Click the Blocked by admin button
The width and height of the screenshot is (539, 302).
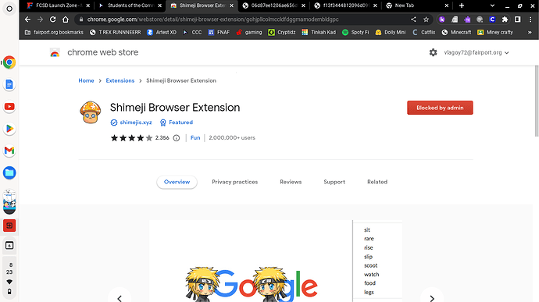(440, 108)
